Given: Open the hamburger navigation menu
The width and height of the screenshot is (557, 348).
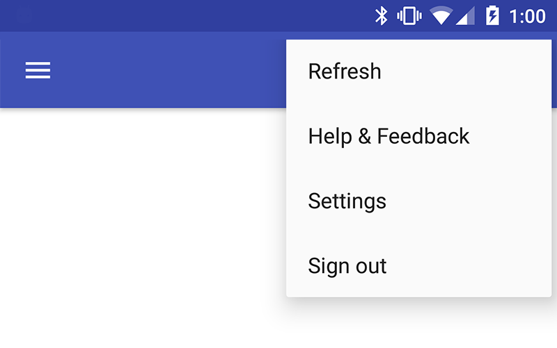Looking at the screenshot, I should [x=38, y=70].
